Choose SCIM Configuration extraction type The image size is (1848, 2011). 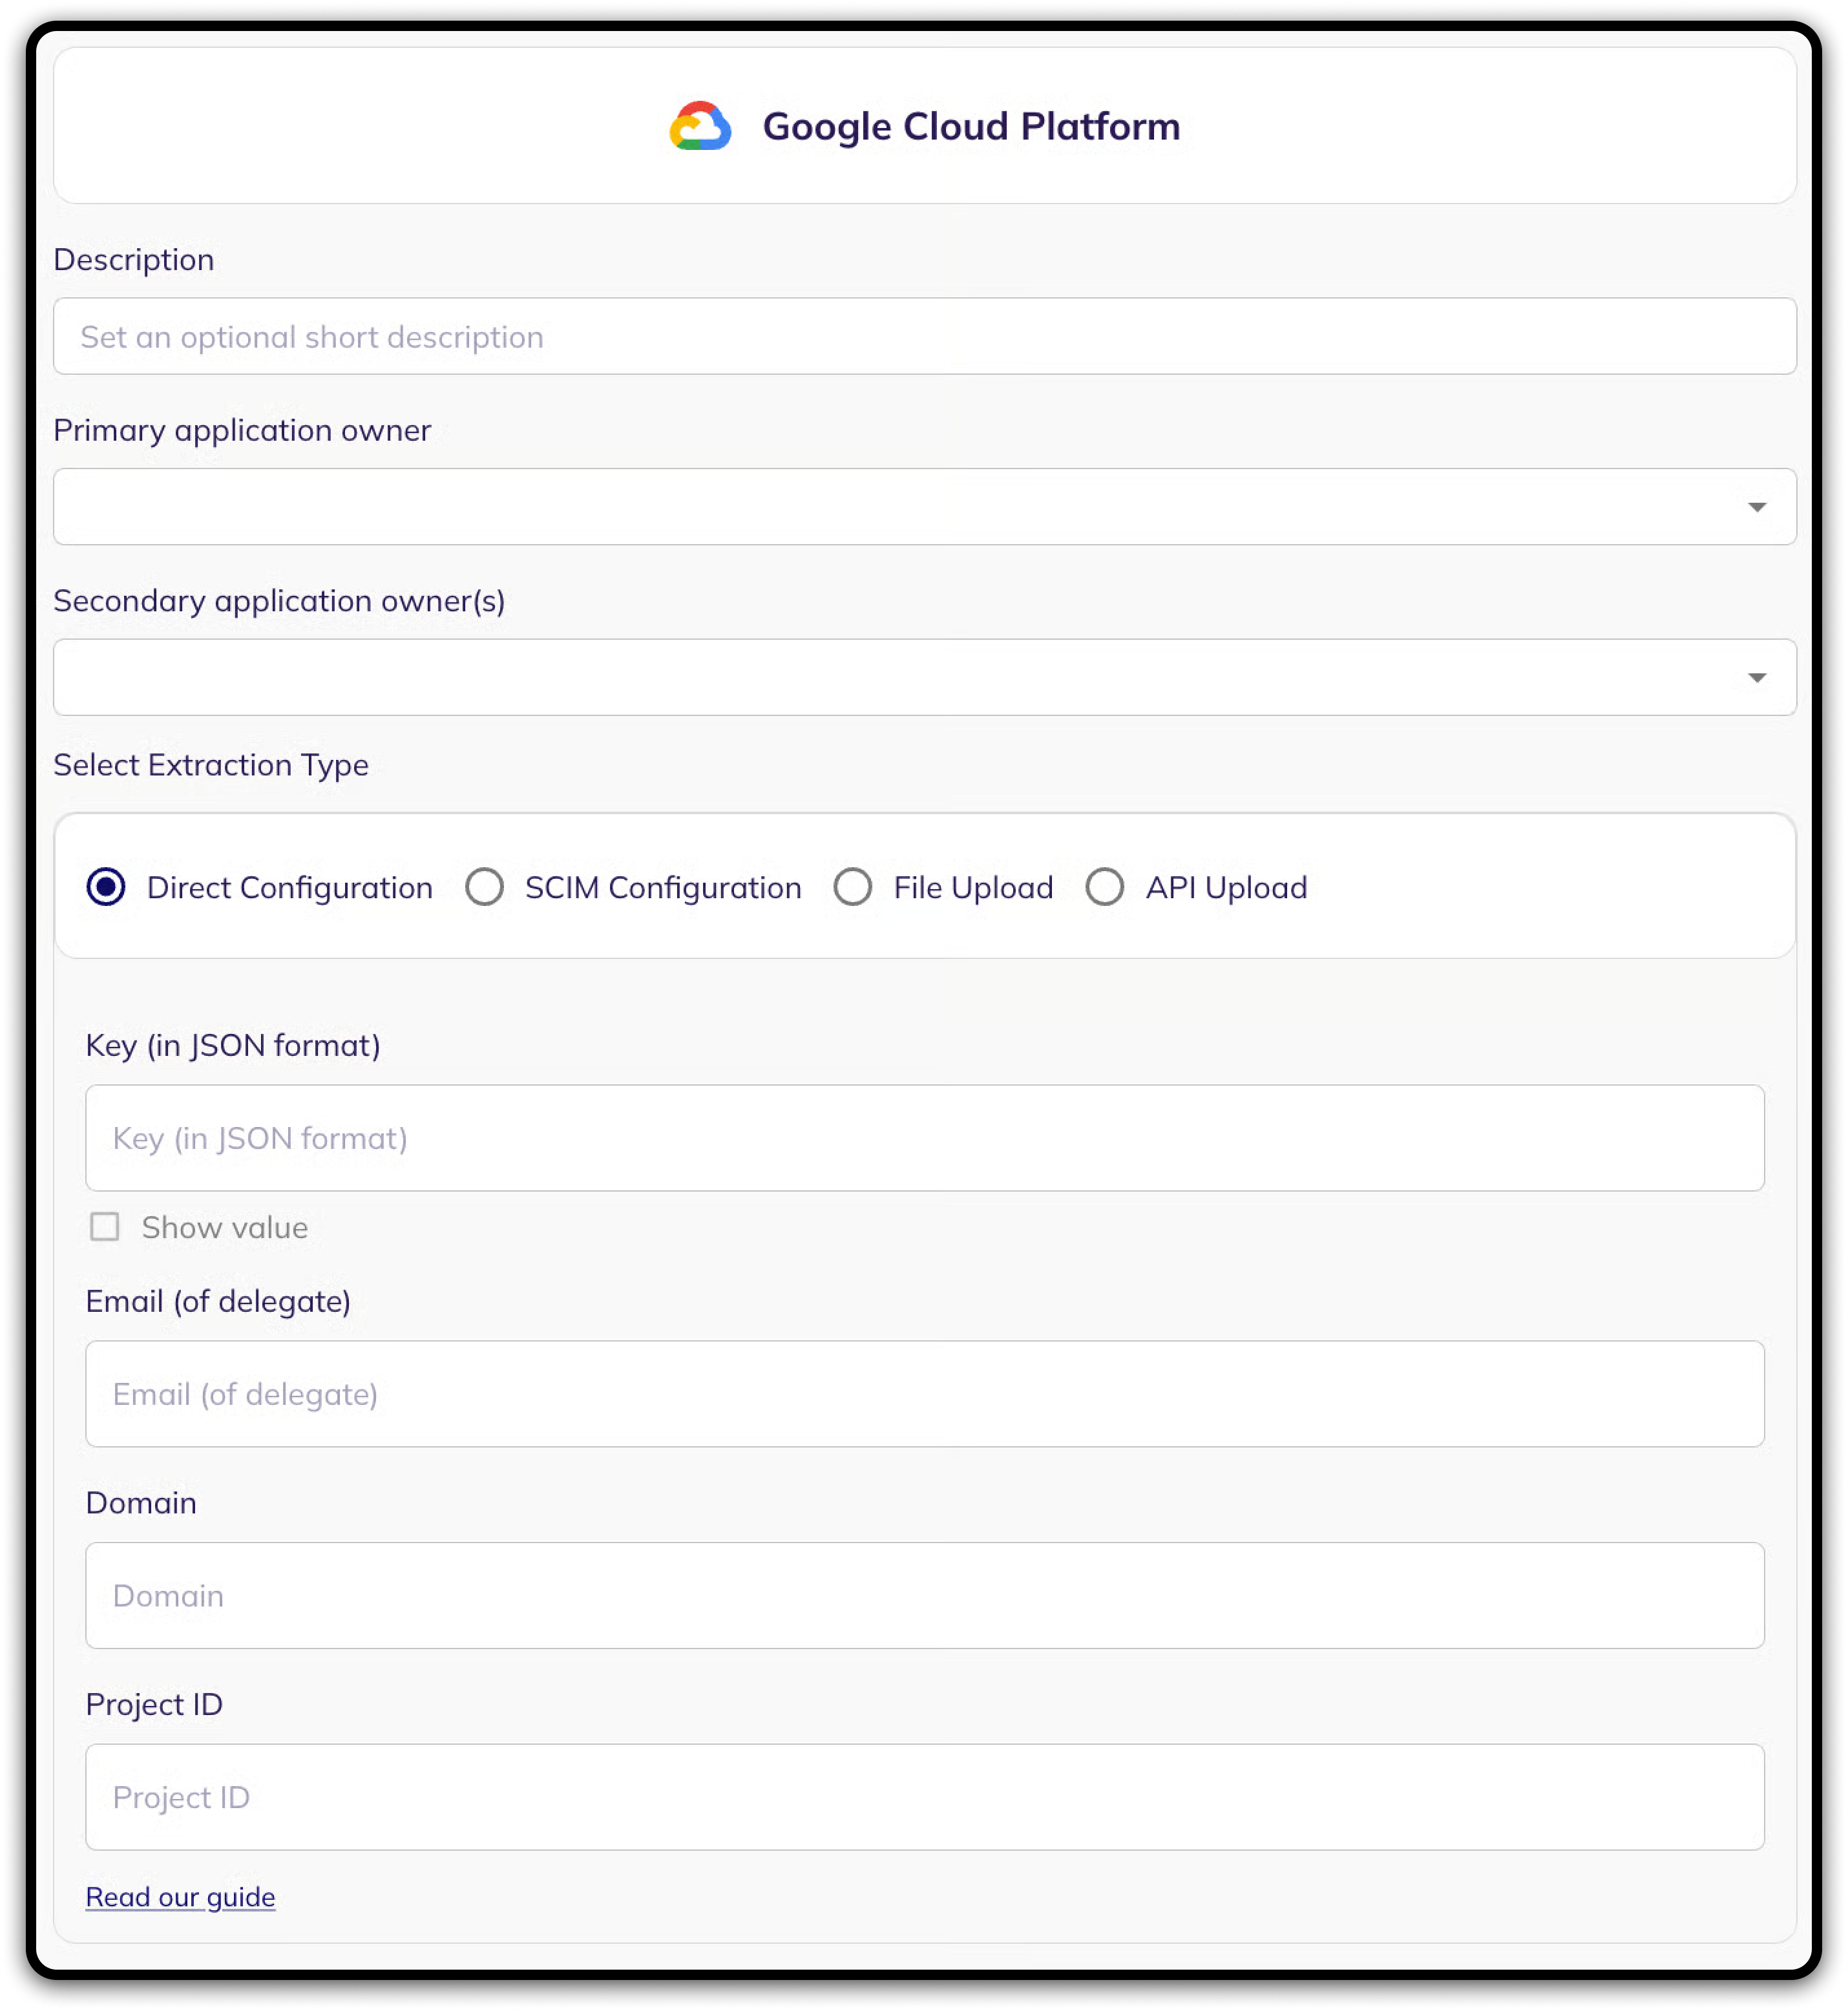coord(485,887)
